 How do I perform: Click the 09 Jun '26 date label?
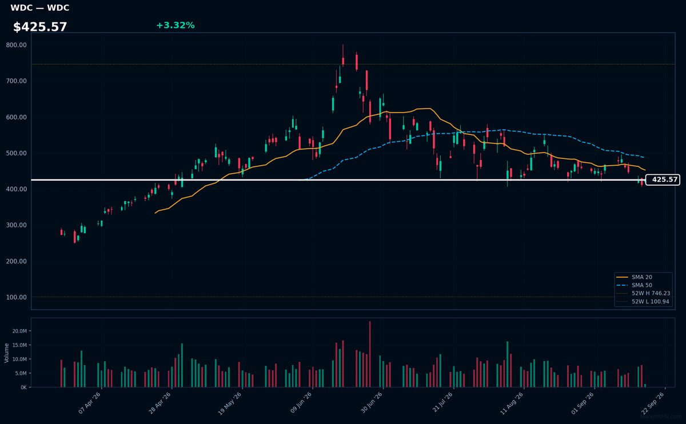coord(301,403)
